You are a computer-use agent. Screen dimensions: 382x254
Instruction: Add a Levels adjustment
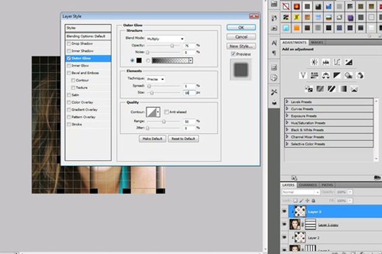[326, 62]
